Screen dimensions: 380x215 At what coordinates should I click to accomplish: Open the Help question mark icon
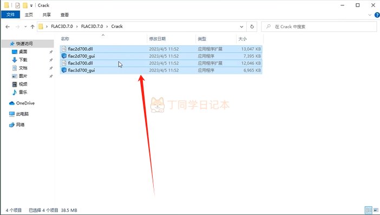point(377,15)
